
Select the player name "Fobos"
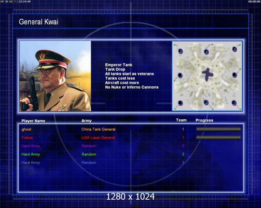pos(27,138)
